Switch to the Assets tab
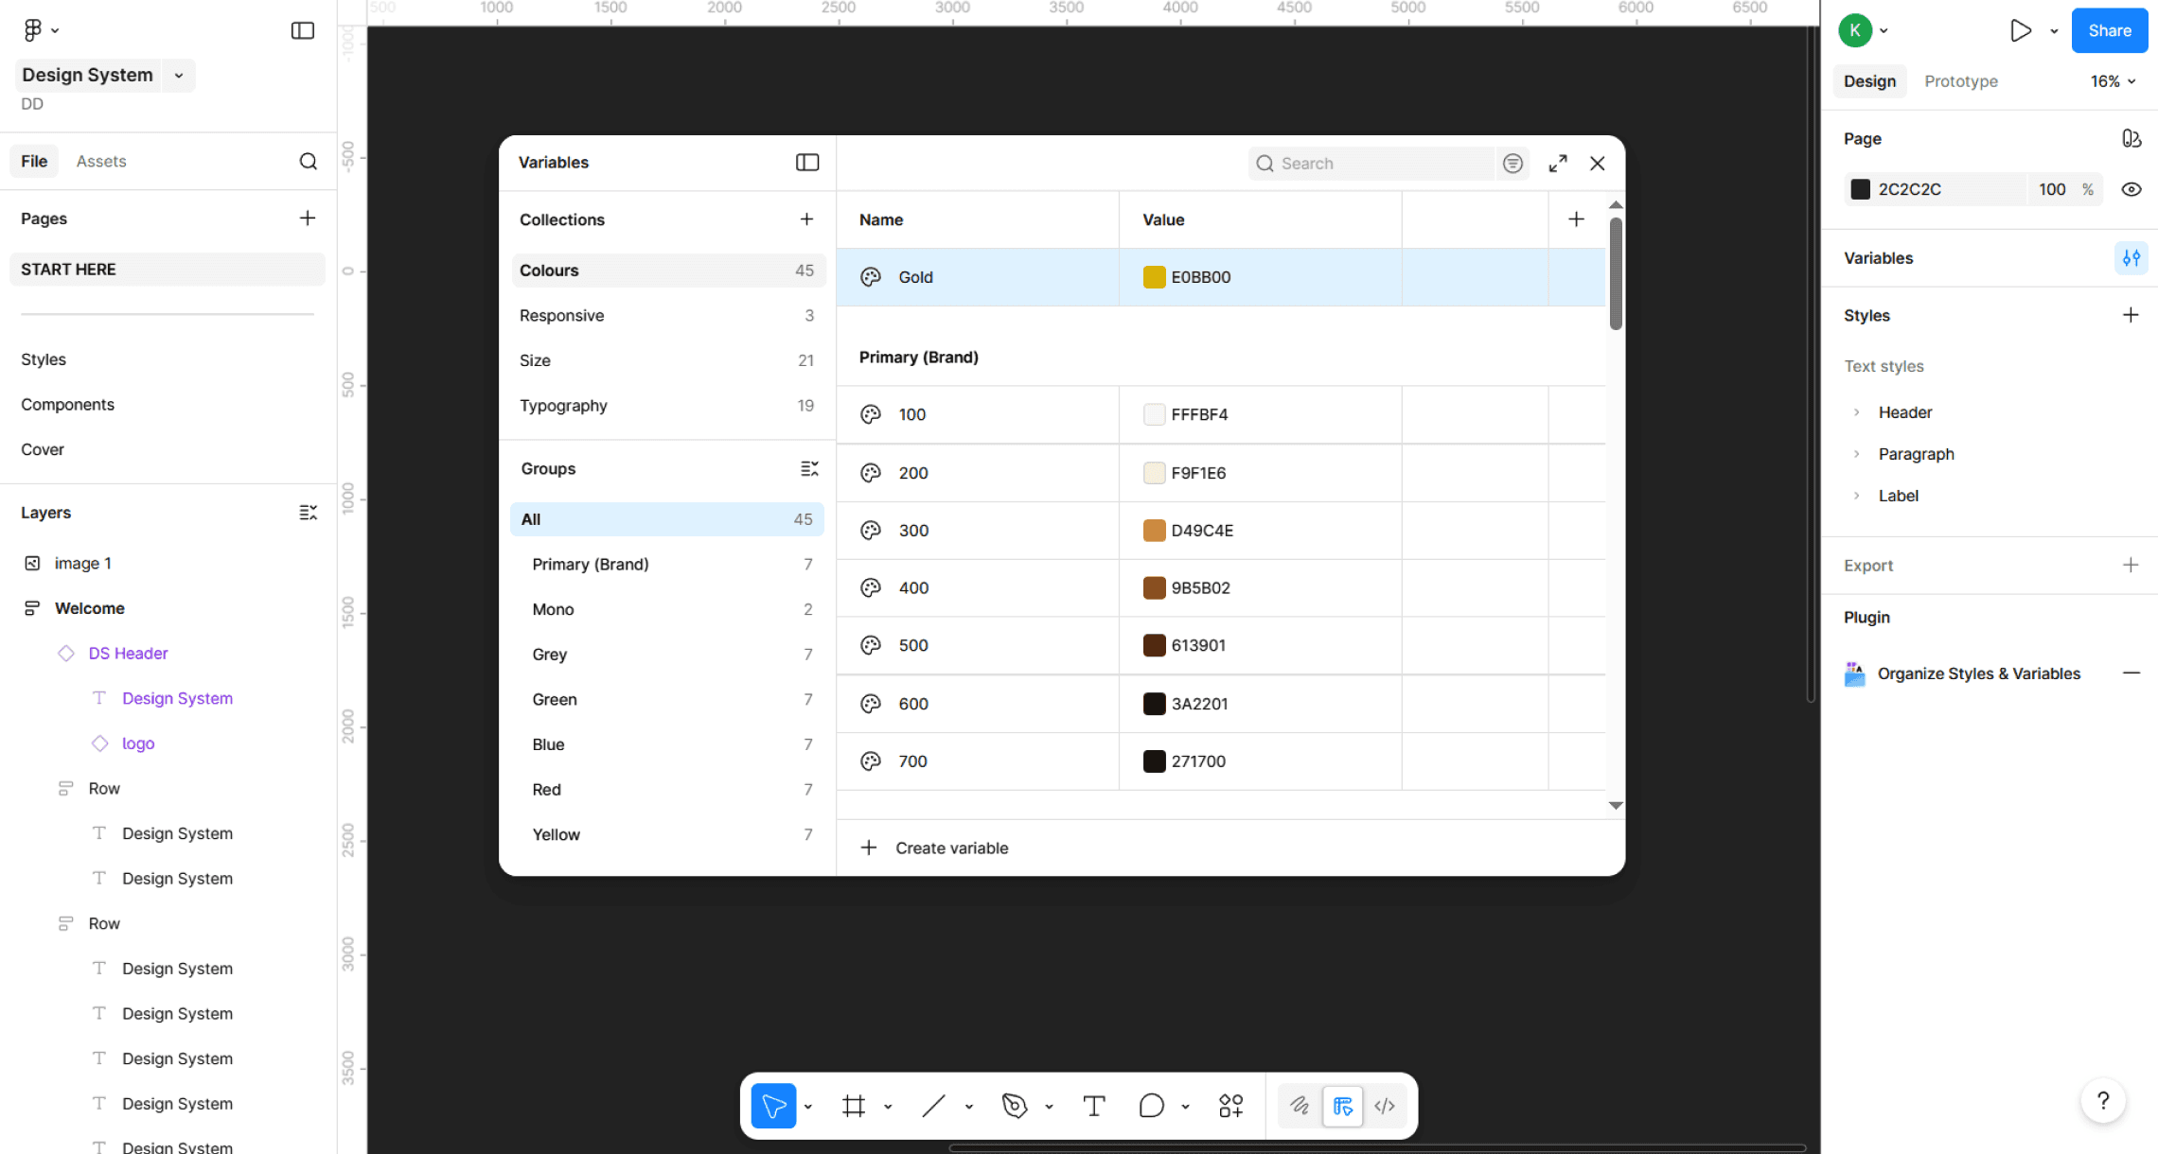2158x1154 pixels. 101,161
